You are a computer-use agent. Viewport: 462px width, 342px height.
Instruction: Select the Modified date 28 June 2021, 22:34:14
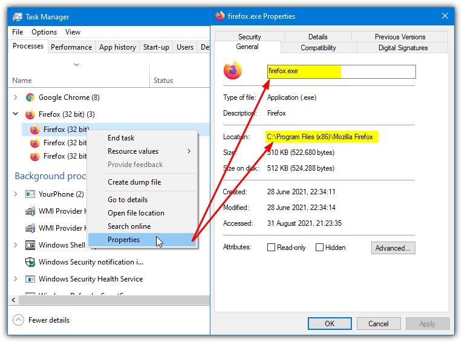tap(301, 208)
